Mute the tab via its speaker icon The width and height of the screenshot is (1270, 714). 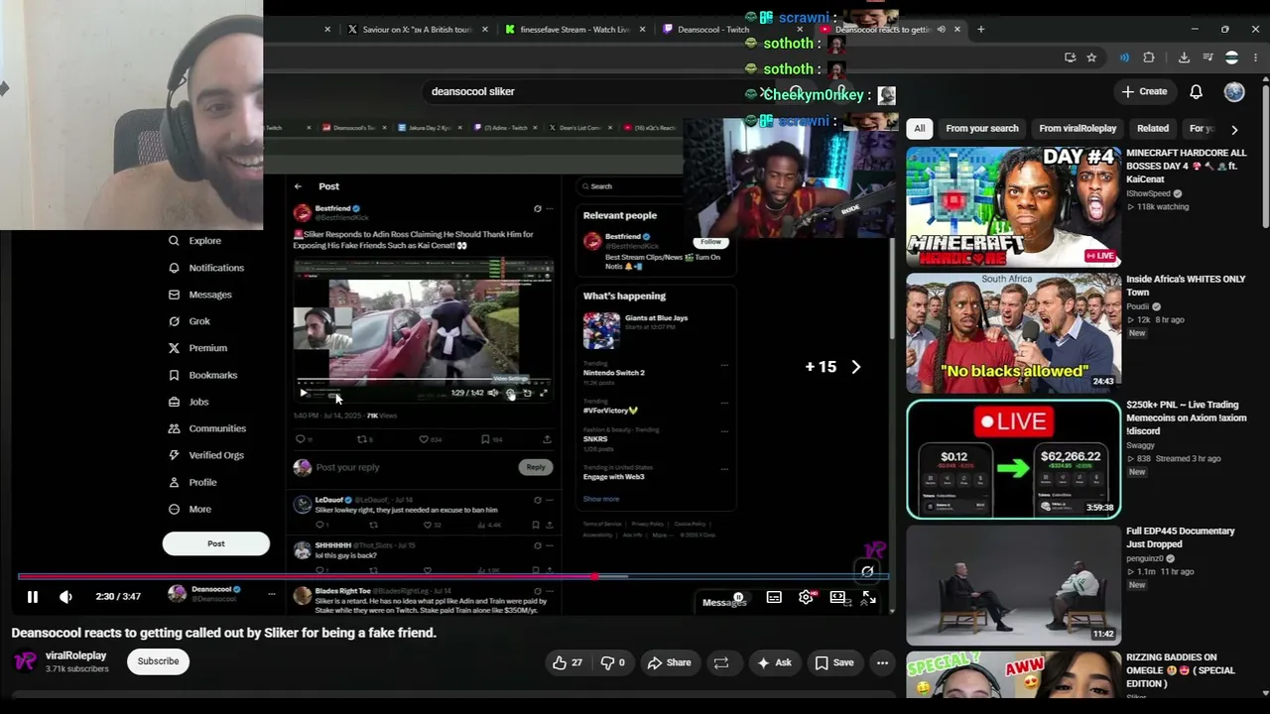[x=941, y=30]
